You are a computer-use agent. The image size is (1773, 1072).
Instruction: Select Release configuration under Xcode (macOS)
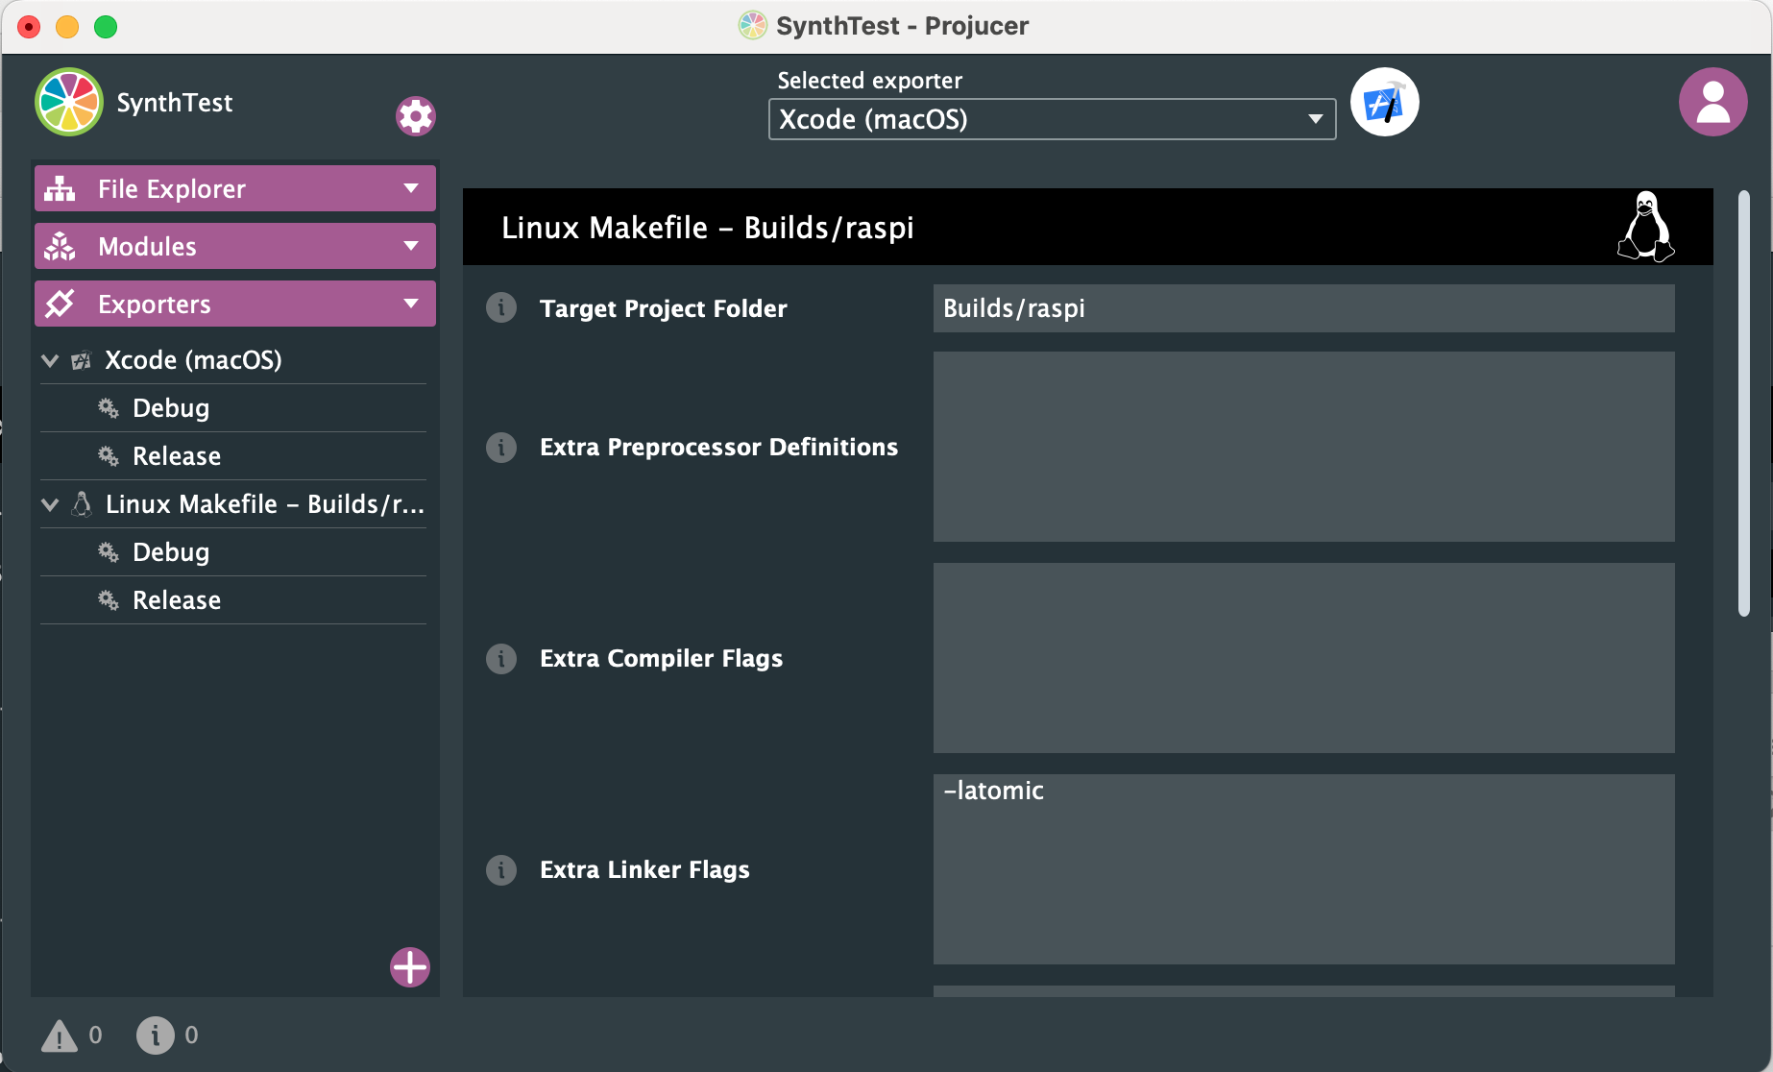[x=233, y=456]
